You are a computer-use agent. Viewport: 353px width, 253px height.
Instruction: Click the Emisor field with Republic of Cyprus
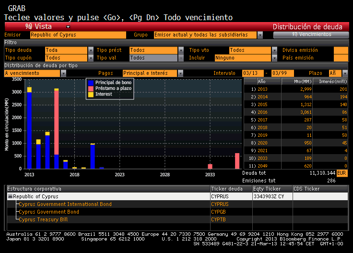78,35
